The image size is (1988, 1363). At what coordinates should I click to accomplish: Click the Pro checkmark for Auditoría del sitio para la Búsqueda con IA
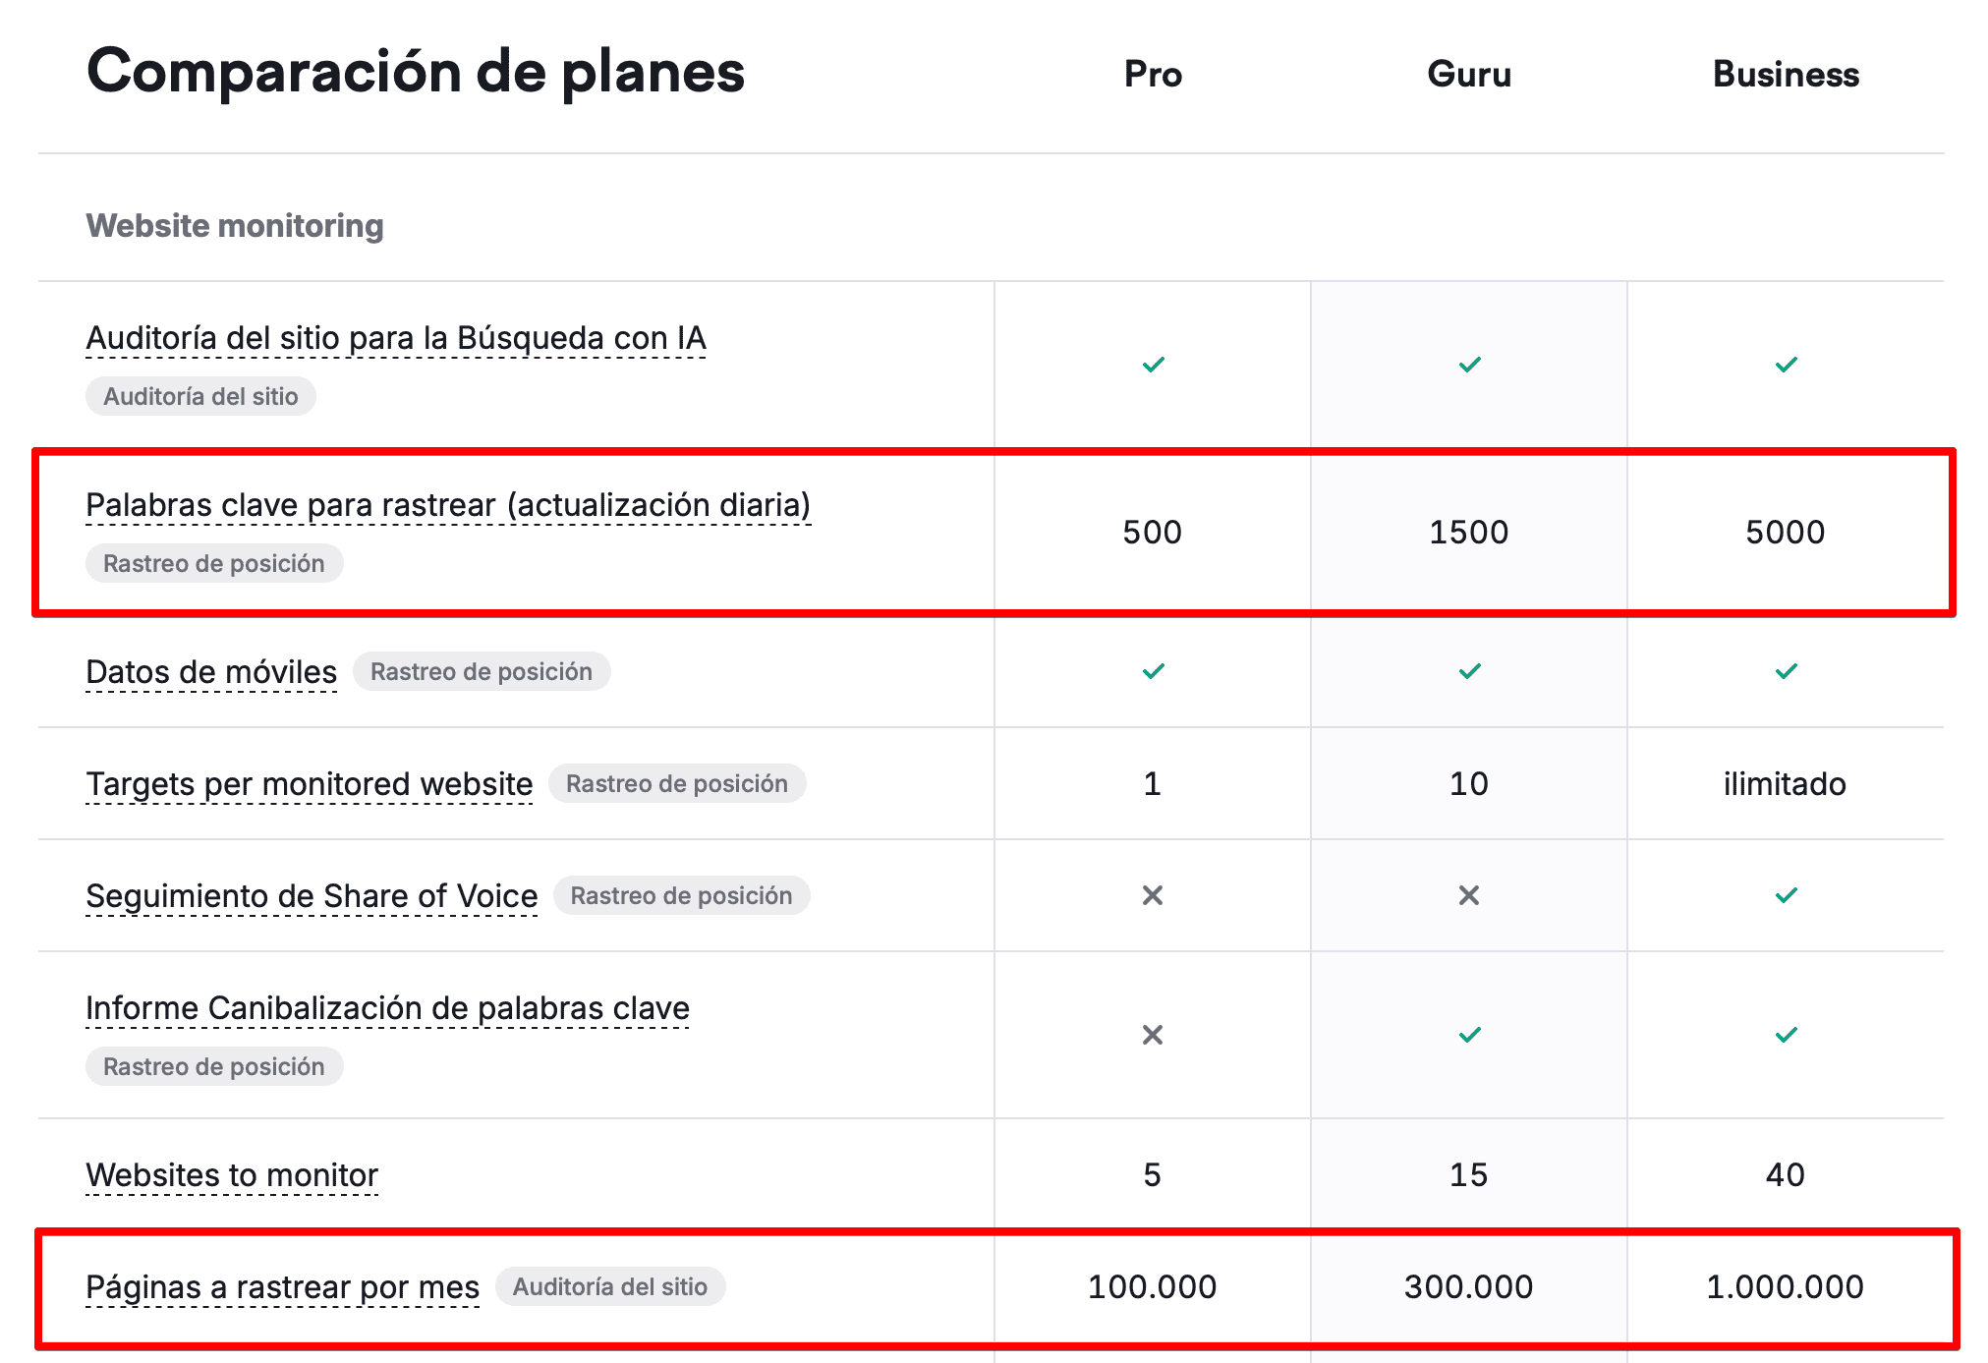tap(1153, 365)
